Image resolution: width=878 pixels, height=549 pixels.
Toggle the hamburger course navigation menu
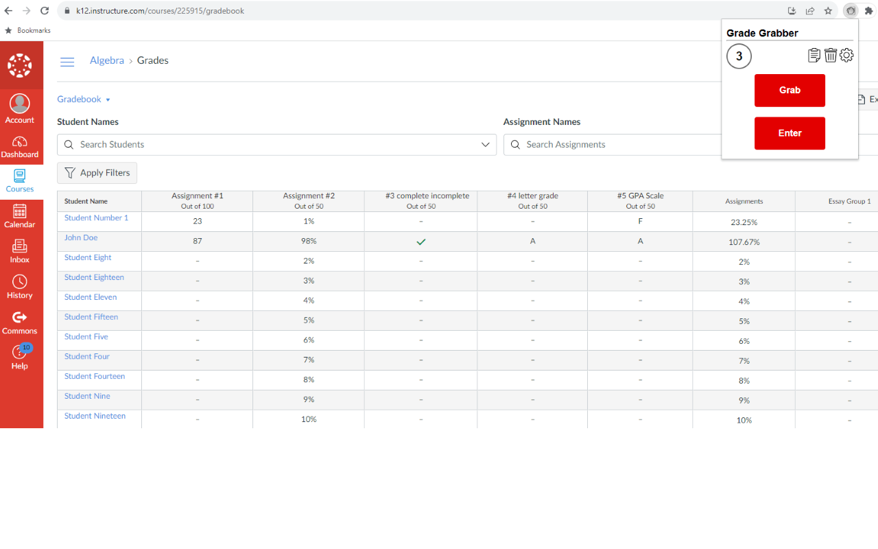coord(67,62)
